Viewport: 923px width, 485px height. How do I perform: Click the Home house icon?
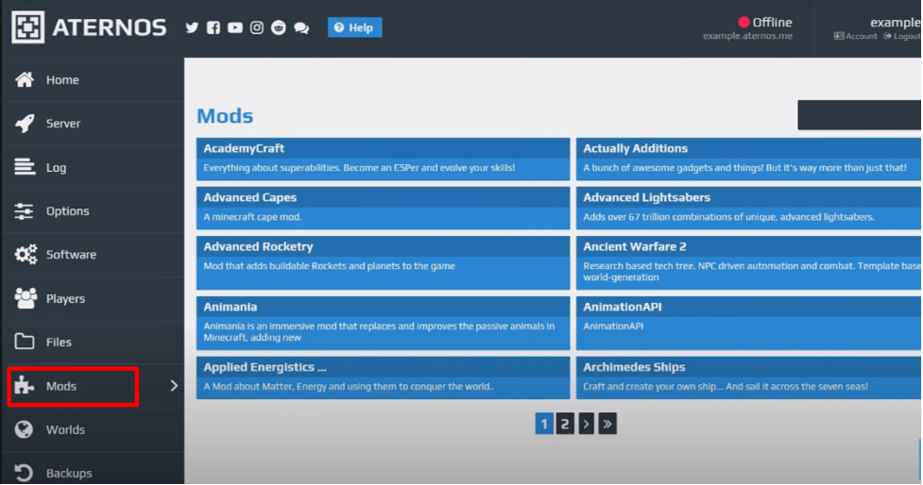(25, 79)
